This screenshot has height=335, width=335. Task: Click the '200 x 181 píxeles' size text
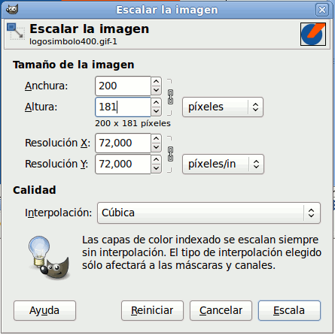132,123
